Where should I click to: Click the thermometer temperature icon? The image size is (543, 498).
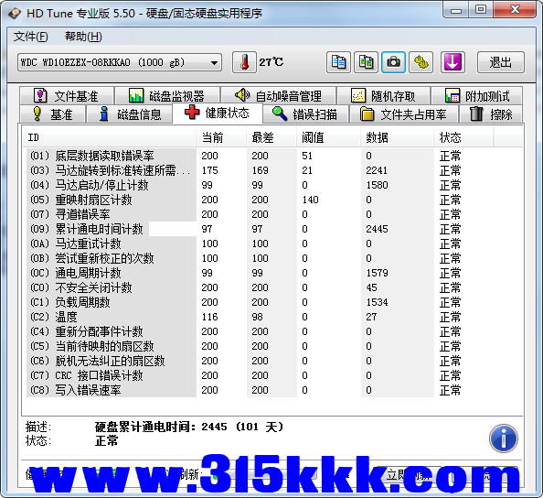[244, 62]
